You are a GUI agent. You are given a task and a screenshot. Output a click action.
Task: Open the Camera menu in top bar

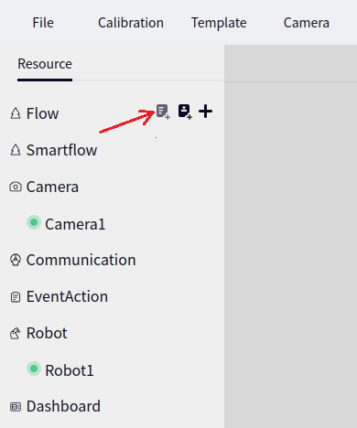[307, 23]
